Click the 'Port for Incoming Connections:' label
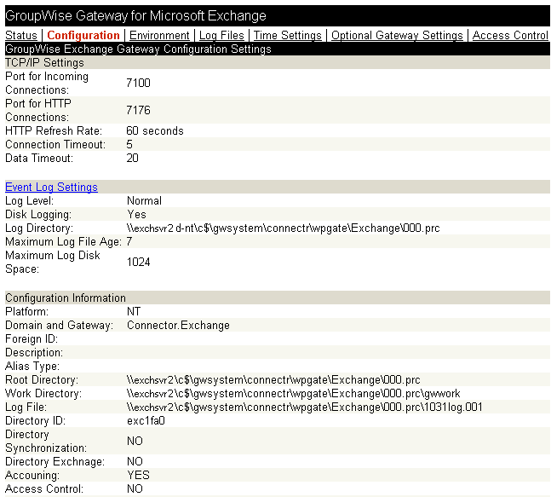This screenshot has height=497, width=551. click(x=47, y=83)
